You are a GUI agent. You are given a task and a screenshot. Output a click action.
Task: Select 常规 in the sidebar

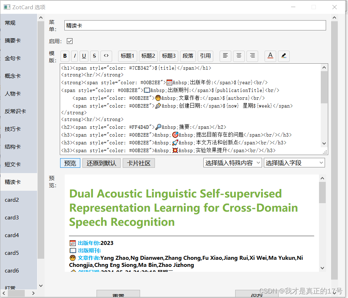tap(19, 23)
